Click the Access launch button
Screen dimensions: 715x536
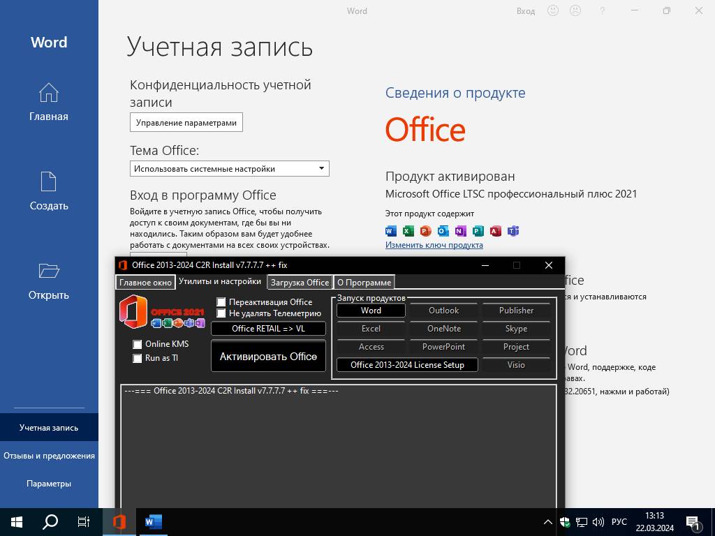pyautogui.click(x=371, y=347)
